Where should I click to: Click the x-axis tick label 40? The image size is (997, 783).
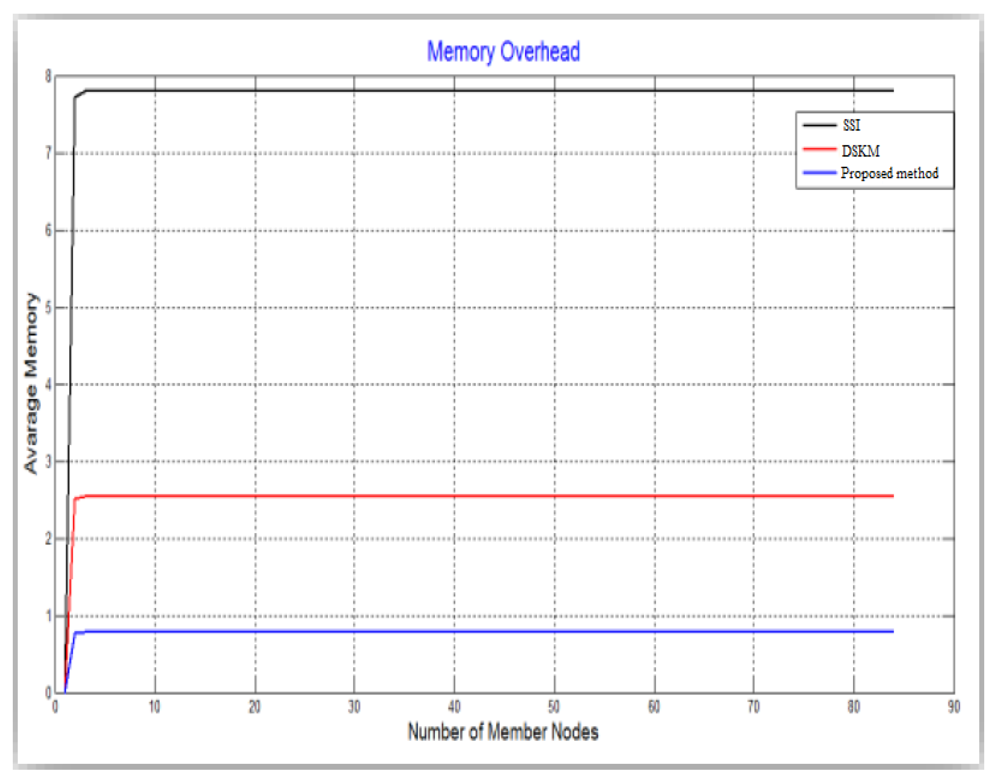tap(454, 707)
